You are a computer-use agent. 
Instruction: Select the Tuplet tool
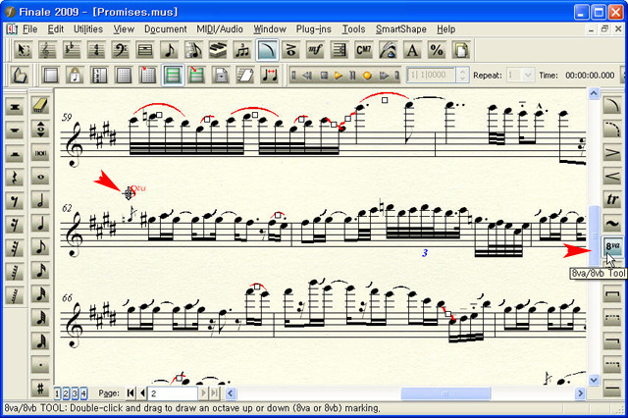[x=242, y=50]
